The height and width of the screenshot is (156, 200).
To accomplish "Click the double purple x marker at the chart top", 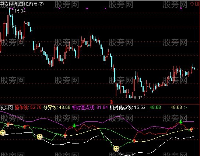I will [87, 8].
